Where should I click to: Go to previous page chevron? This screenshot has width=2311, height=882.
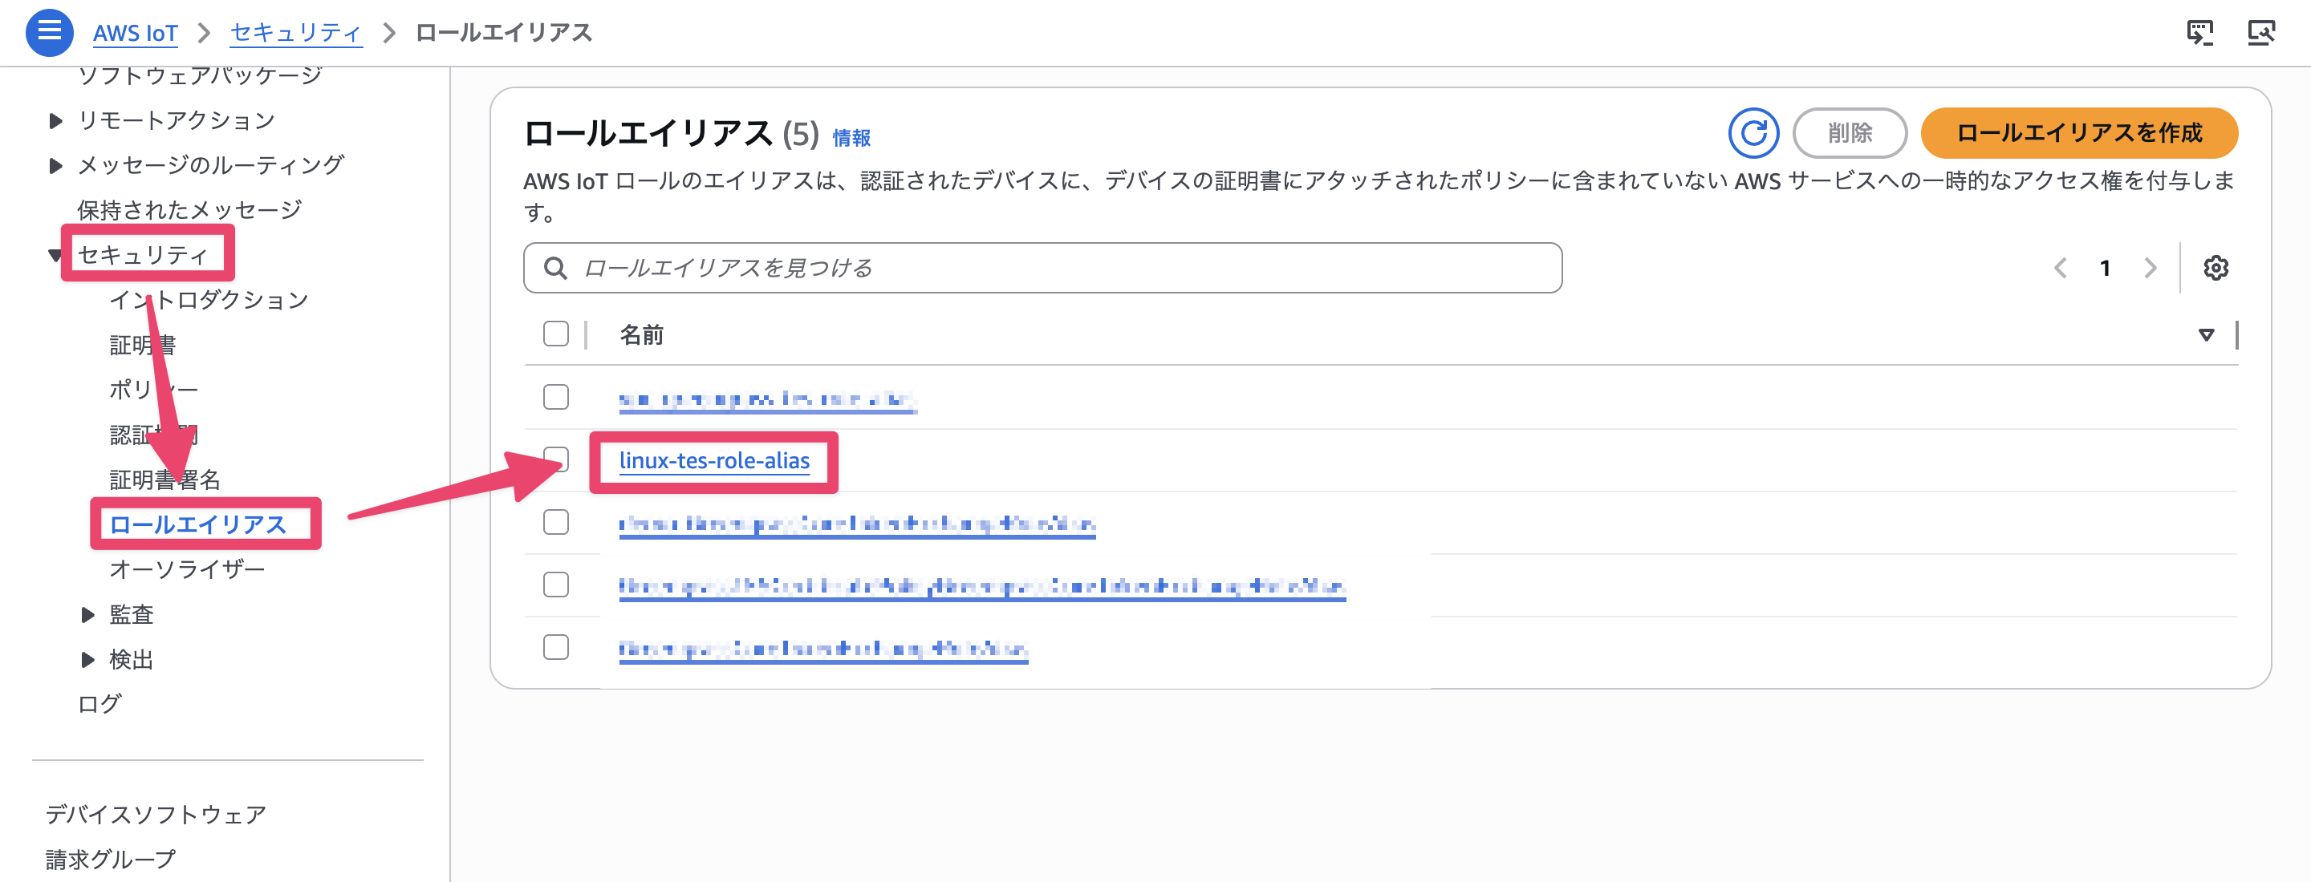tap(2061, 268)
